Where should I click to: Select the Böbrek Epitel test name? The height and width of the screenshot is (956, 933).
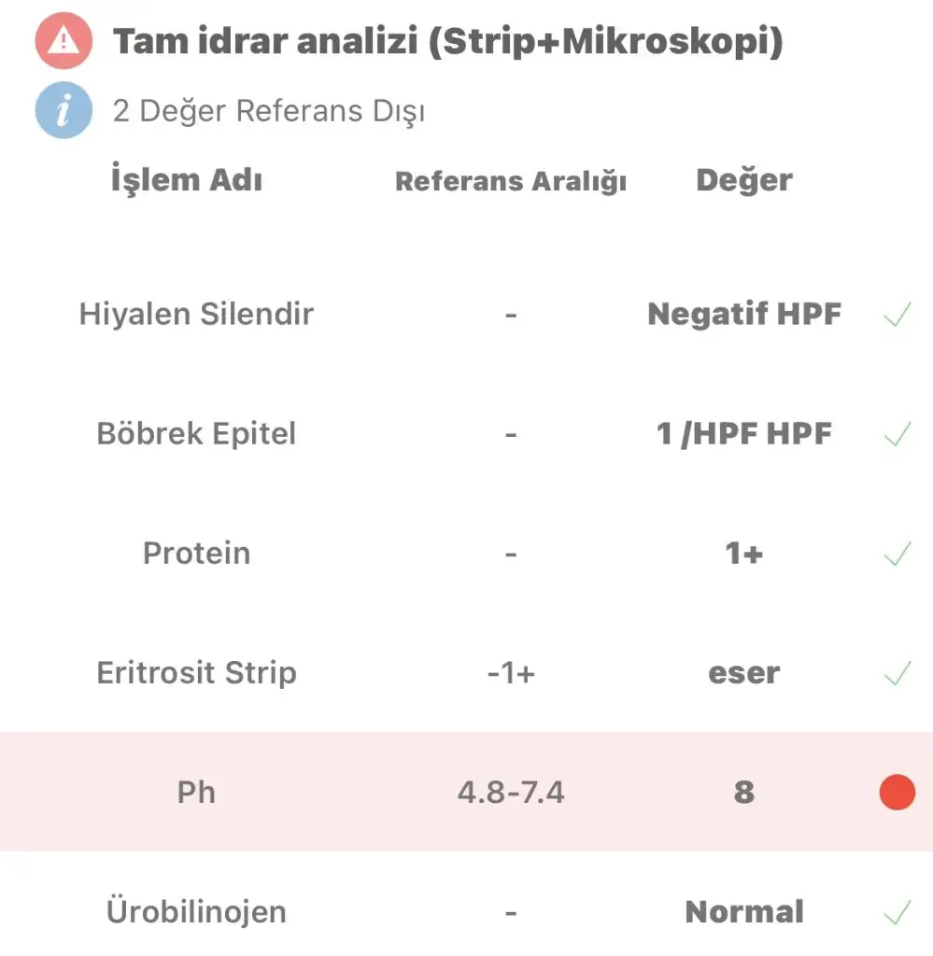(196, 433)
